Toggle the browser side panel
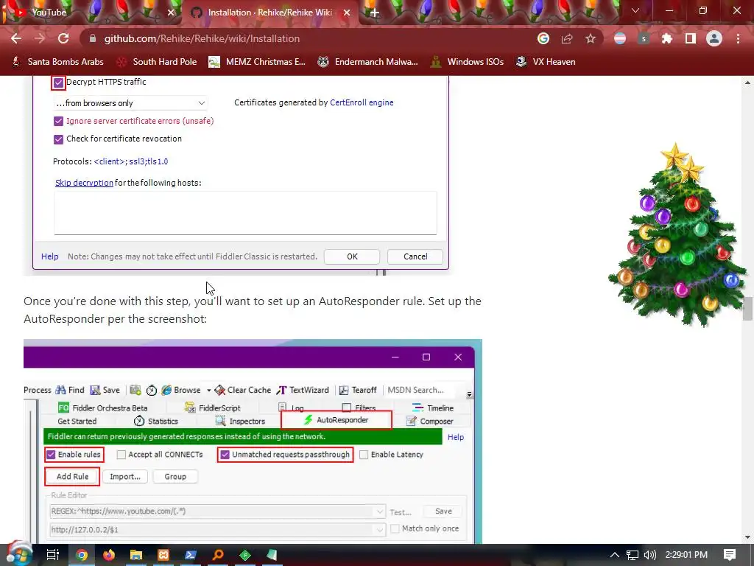Image resolution: width=754 pixels, height=566 pixels. pyautogui.click(x=691, y=38)
